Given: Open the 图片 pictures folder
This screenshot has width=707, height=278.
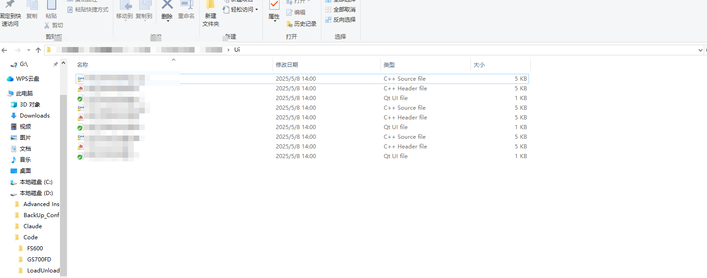Looking at the screenshot, I should coord(21,138).
